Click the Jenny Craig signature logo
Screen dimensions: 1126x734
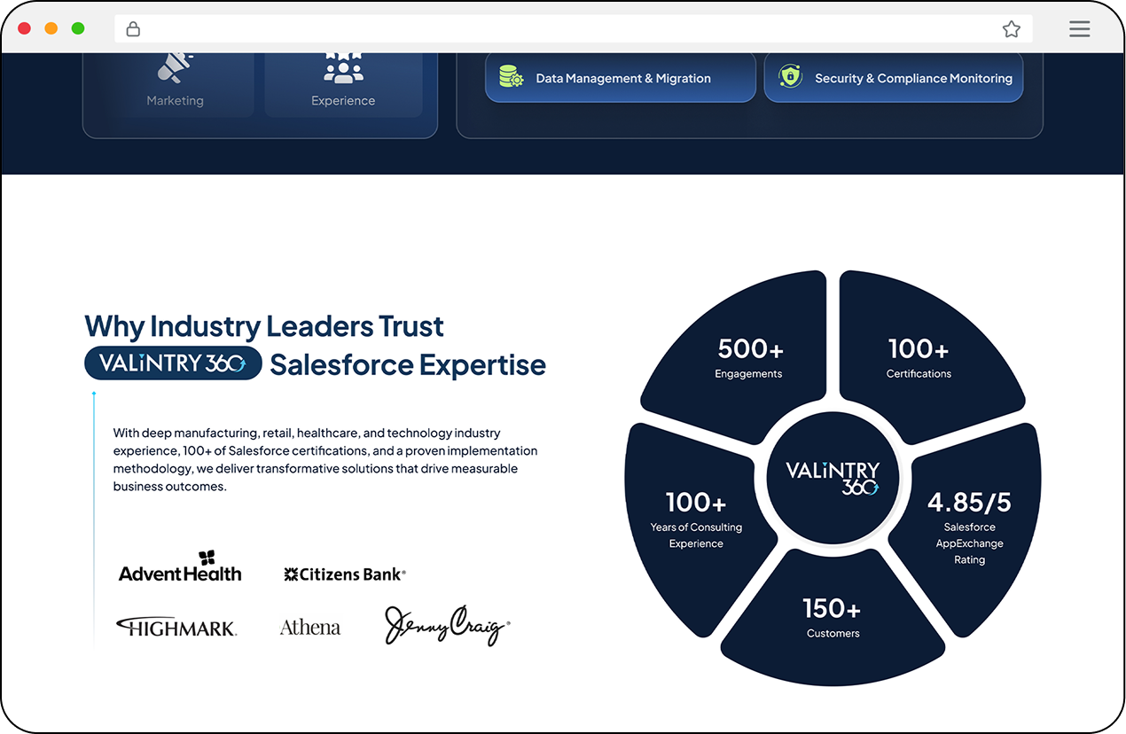[447, 624]
